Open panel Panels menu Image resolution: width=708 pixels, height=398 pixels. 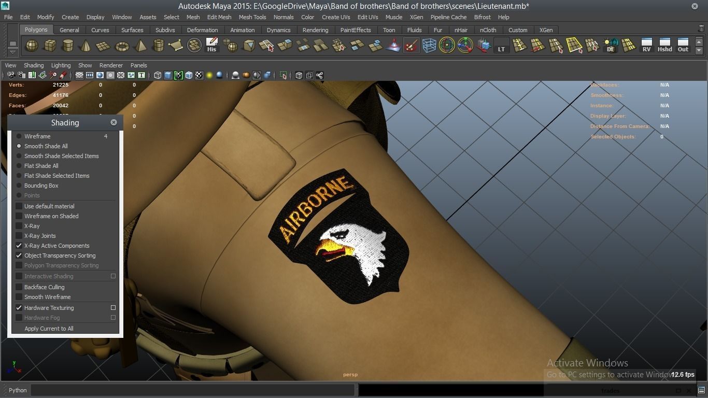click(138, 65)
